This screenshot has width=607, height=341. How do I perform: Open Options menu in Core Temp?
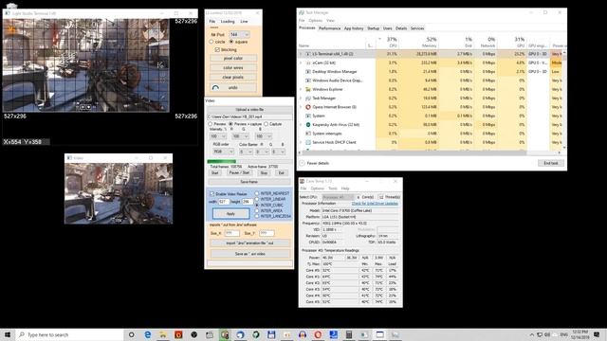coord(317,188)
